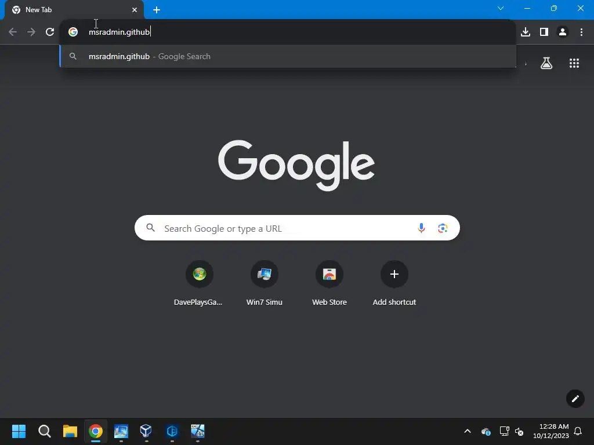Open the Web Store shortcut

pos(329,283)
